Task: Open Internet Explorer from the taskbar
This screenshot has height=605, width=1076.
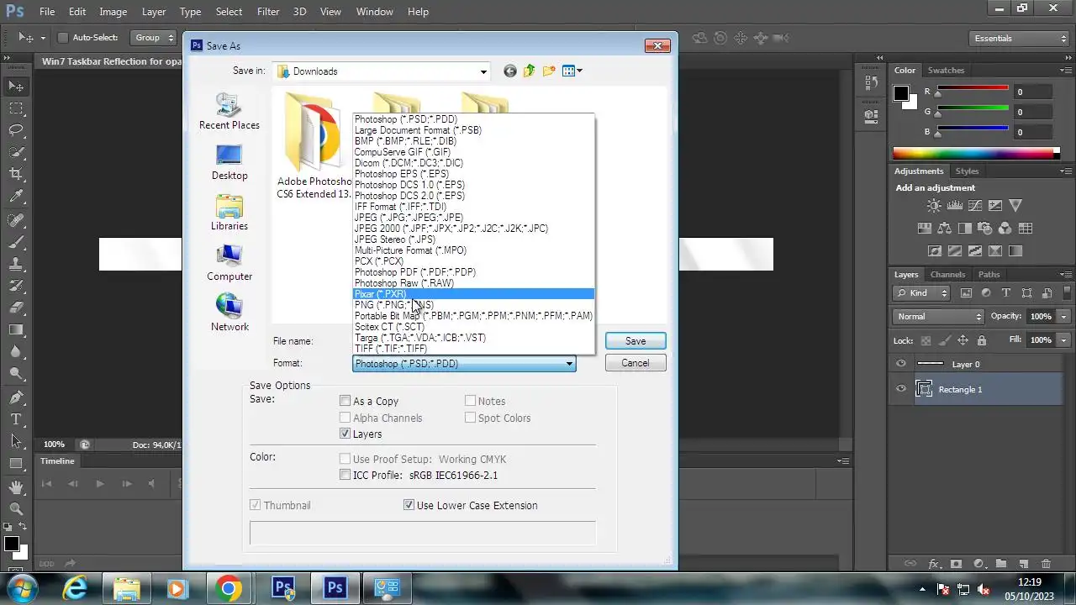Action: [x=76, y=588]
